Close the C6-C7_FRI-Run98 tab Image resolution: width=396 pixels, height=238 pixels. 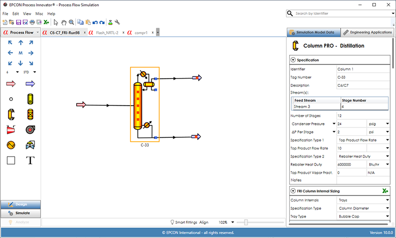pos(85,33)
